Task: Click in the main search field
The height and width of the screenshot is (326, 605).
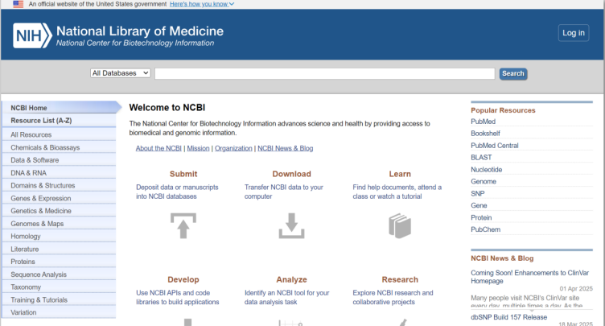Action: click(324, 73)
